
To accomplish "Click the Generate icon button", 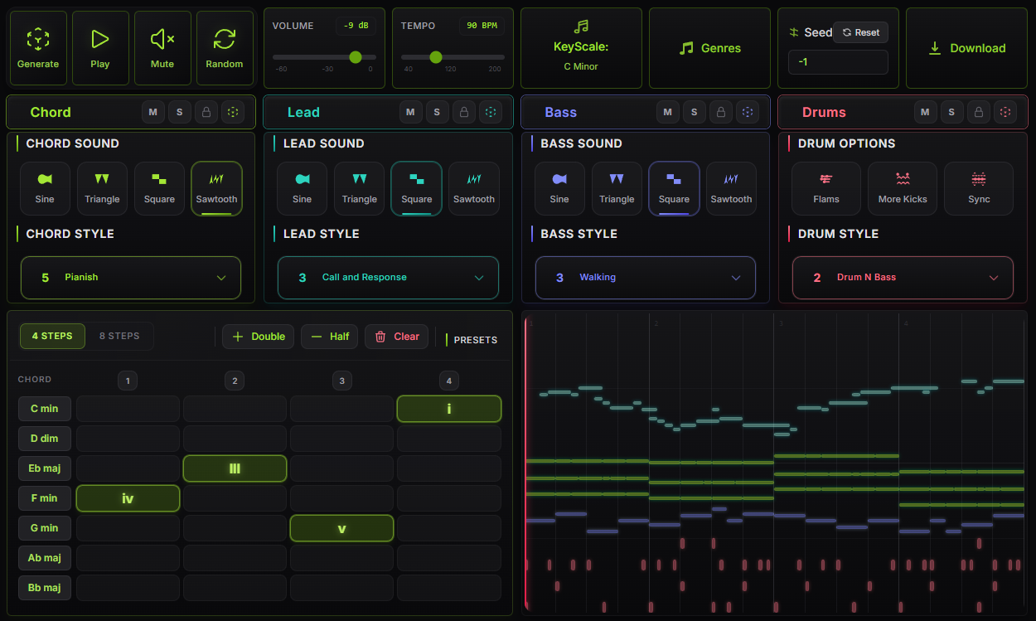I will 37,47.
